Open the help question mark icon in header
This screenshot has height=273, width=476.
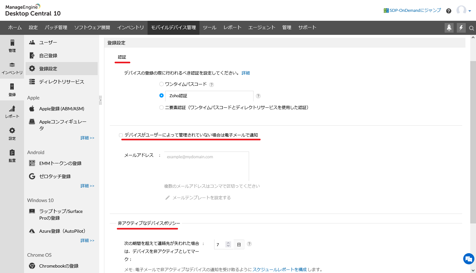[x=449, y=11]
